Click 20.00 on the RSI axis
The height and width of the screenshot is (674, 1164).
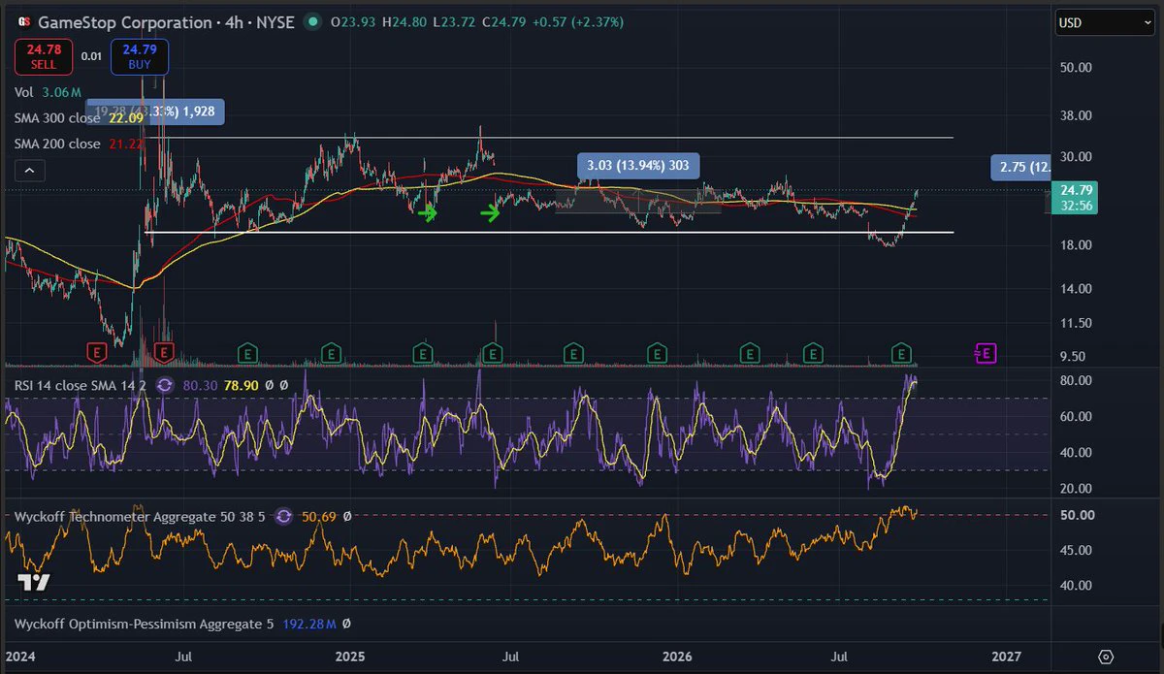(1077, 488)
